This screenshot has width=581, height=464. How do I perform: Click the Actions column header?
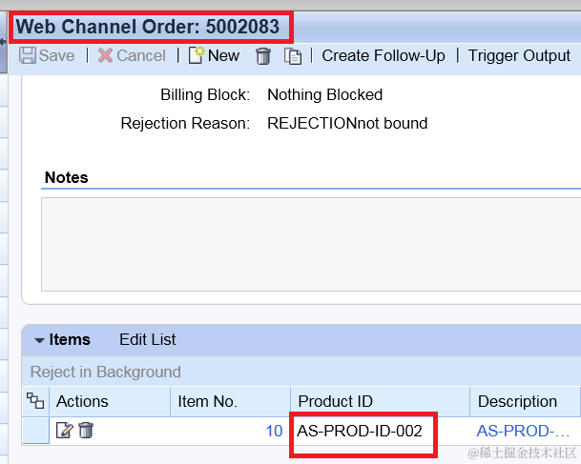coord(110,401)
